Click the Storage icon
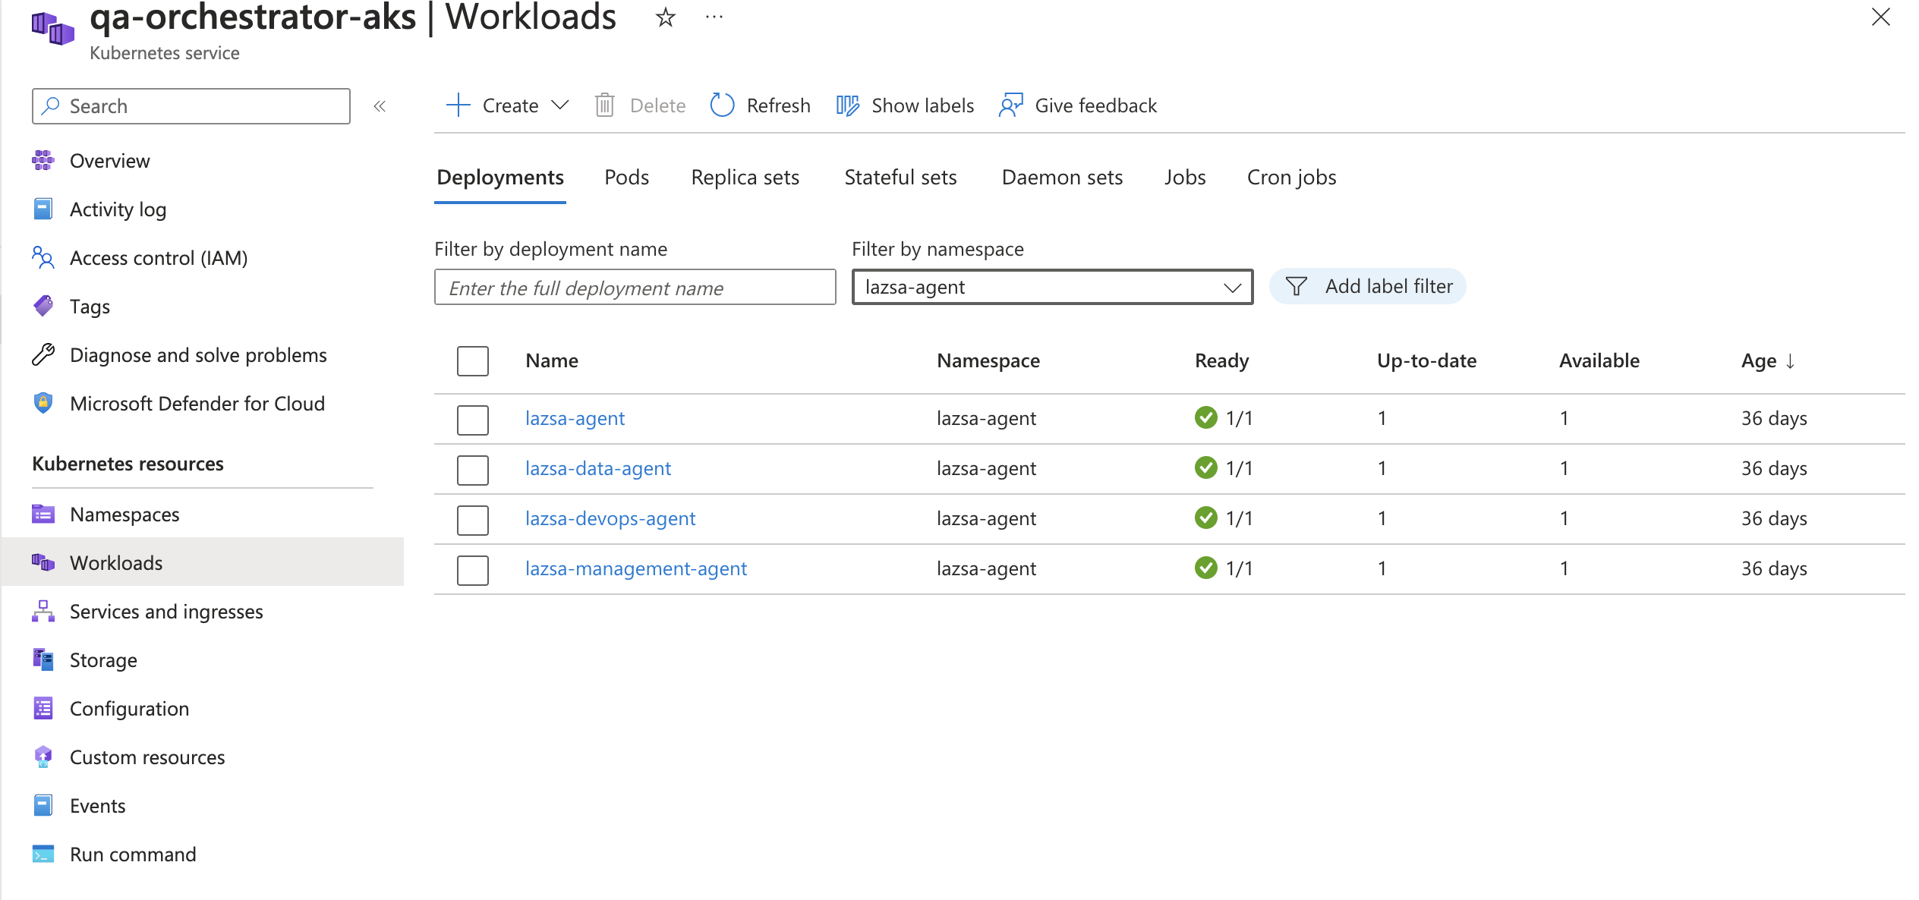 [43, 659]
